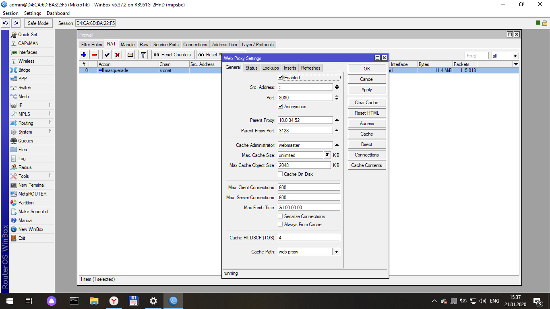Click the Apply button

tap(366, 90)
